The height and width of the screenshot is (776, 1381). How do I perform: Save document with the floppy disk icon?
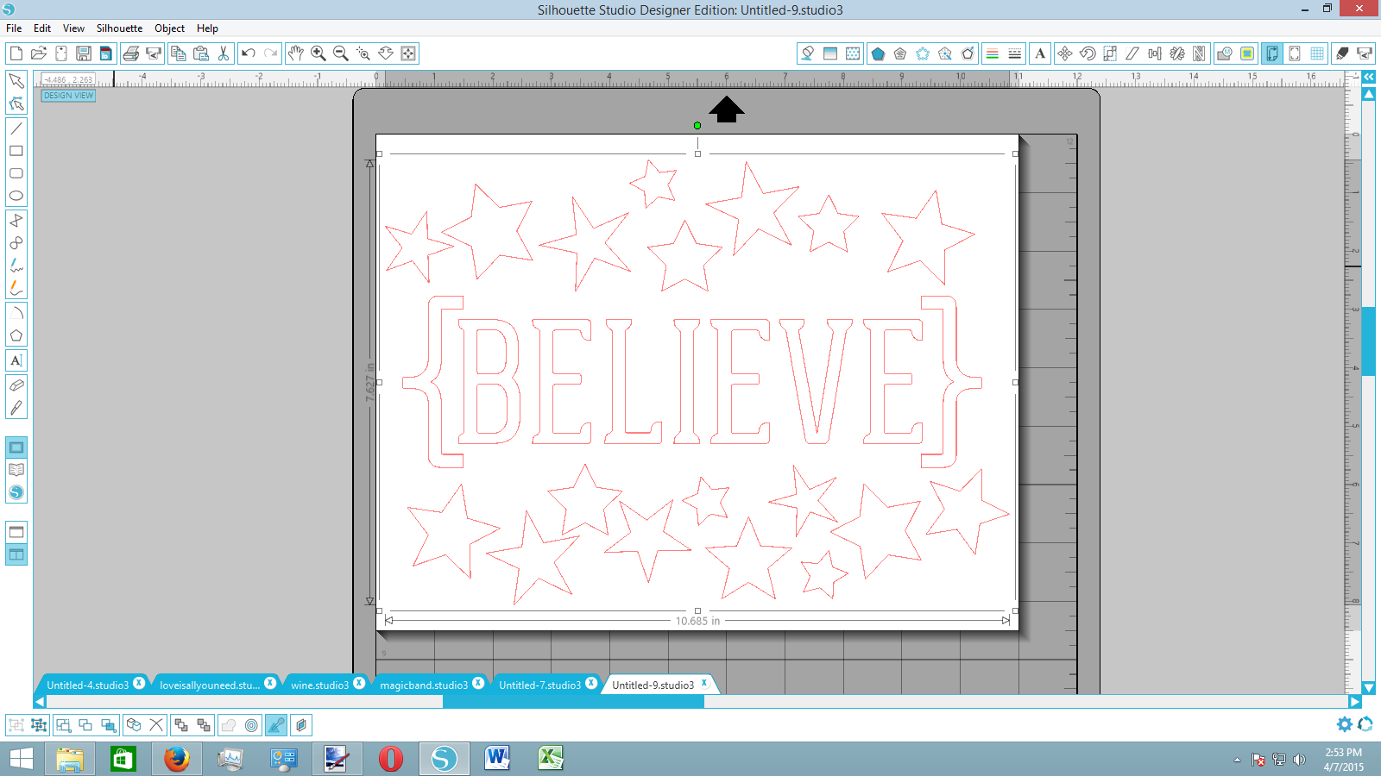click(84, 53)
